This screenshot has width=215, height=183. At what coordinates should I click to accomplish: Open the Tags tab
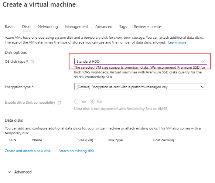[123, 27]
